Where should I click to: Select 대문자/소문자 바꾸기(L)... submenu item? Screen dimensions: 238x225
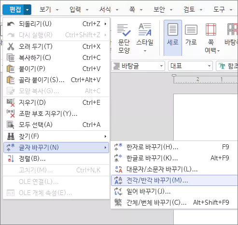pos(175,169)
